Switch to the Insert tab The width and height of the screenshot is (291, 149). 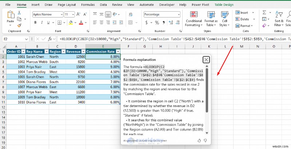pyautogui.click(x=35, y=5)
